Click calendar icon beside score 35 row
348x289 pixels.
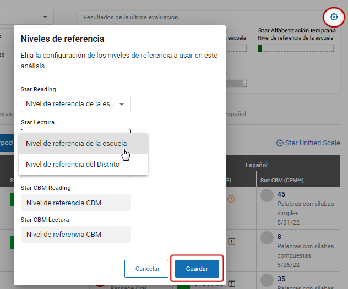coord(231,283)
